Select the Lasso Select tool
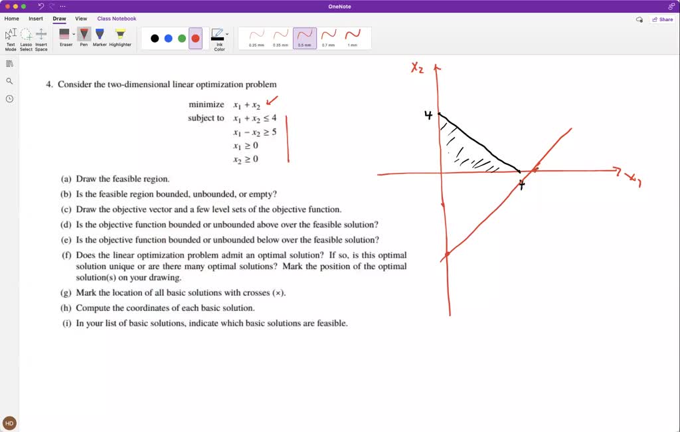Screen dimensions: 680x432 [x=26, y=39]
